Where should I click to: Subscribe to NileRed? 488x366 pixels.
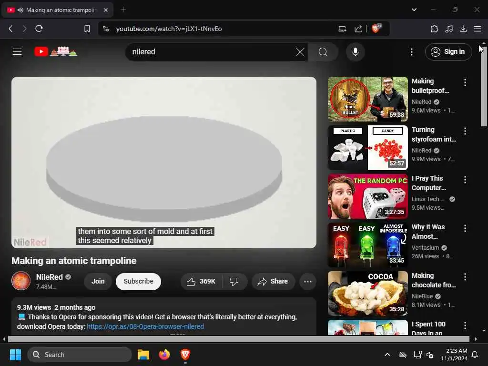139,281
